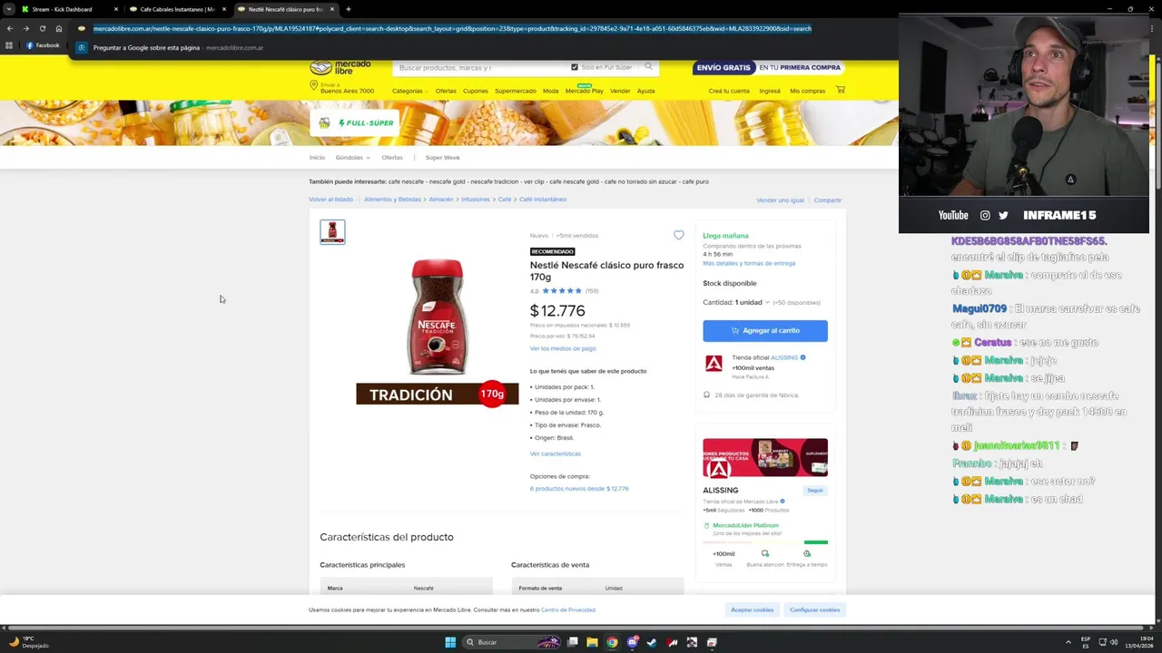
Task: Click the 'Café Instantáneo' breadcrumb
Action: tap(543, 200)
